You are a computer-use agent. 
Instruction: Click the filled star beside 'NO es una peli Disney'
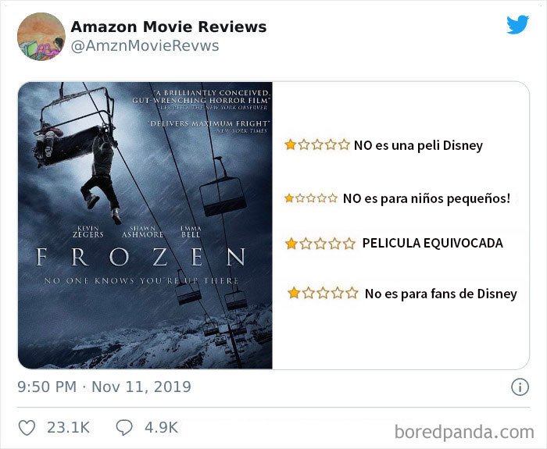(290, 144)
